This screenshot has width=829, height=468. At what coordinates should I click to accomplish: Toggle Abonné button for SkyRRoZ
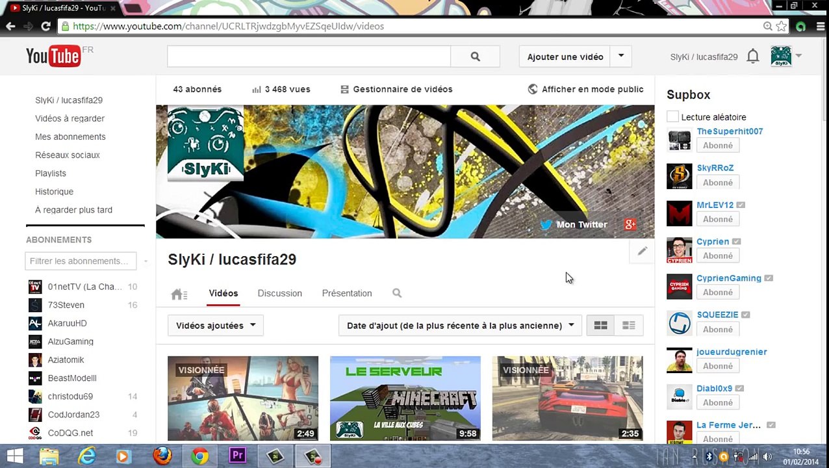[718, 183]
